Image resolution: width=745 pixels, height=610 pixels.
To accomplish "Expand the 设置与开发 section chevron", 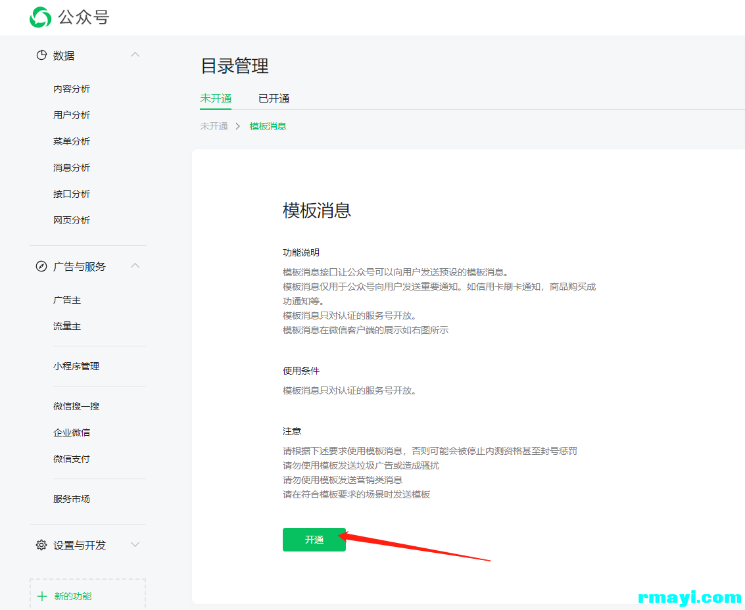I will [x=135, y=545].
